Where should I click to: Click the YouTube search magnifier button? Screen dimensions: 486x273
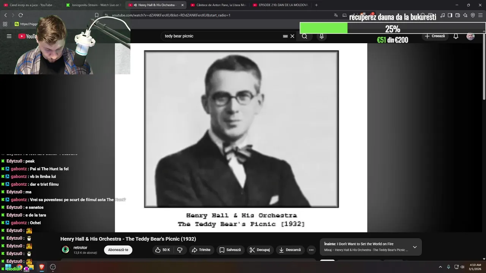305,36
